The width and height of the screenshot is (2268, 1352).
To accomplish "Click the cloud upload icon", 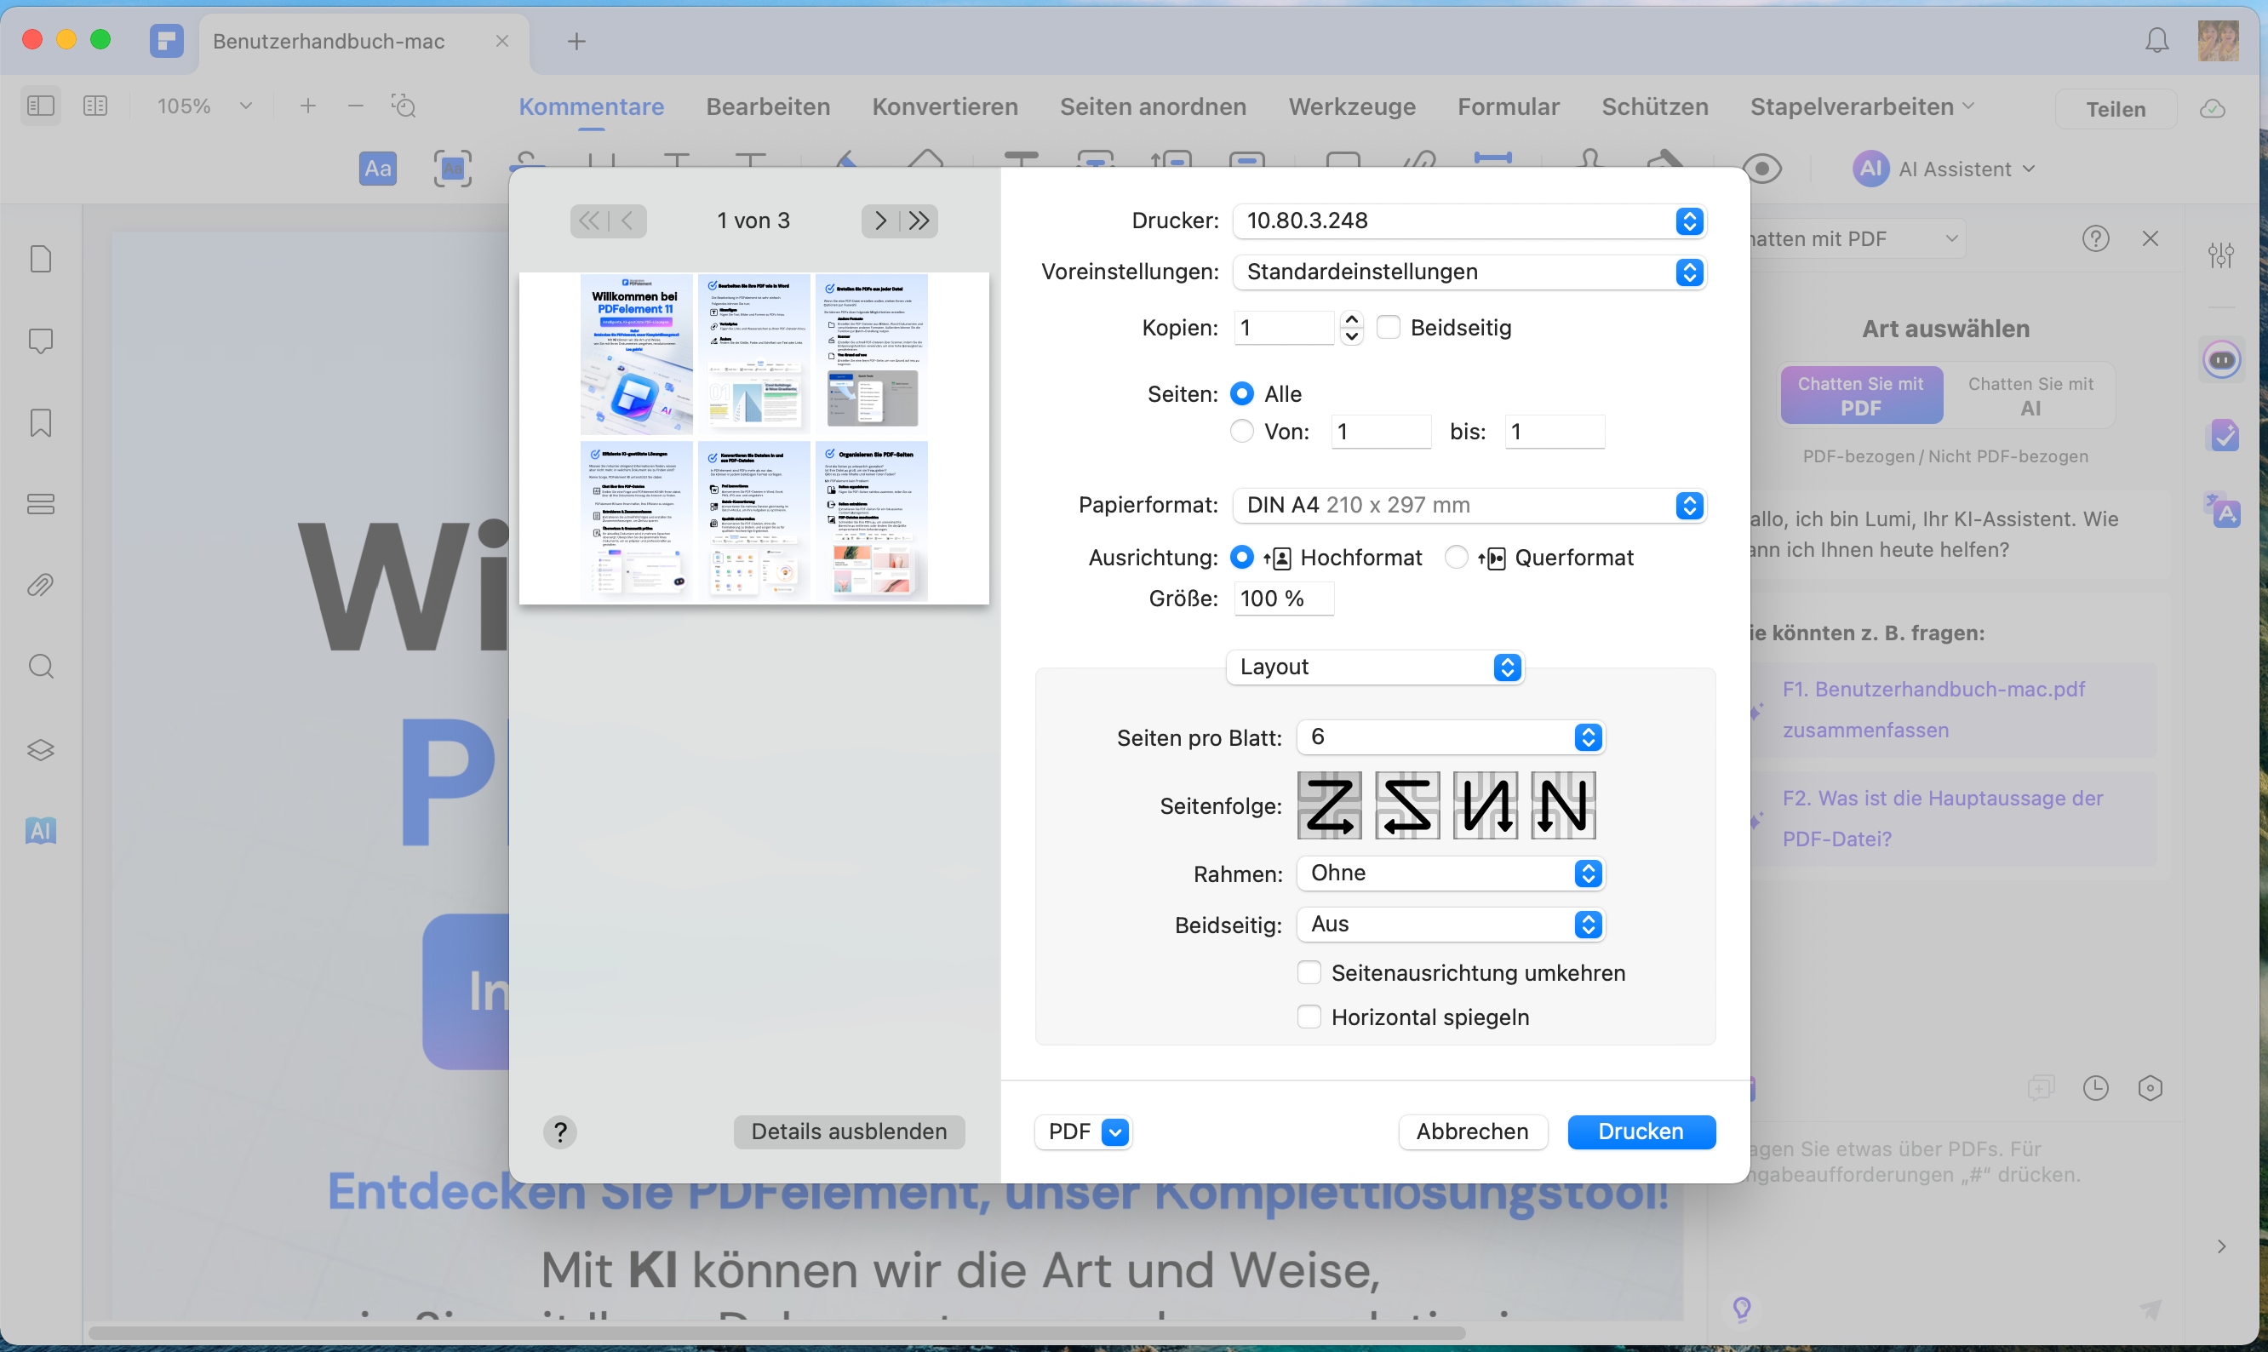I will coord(2214,109).
